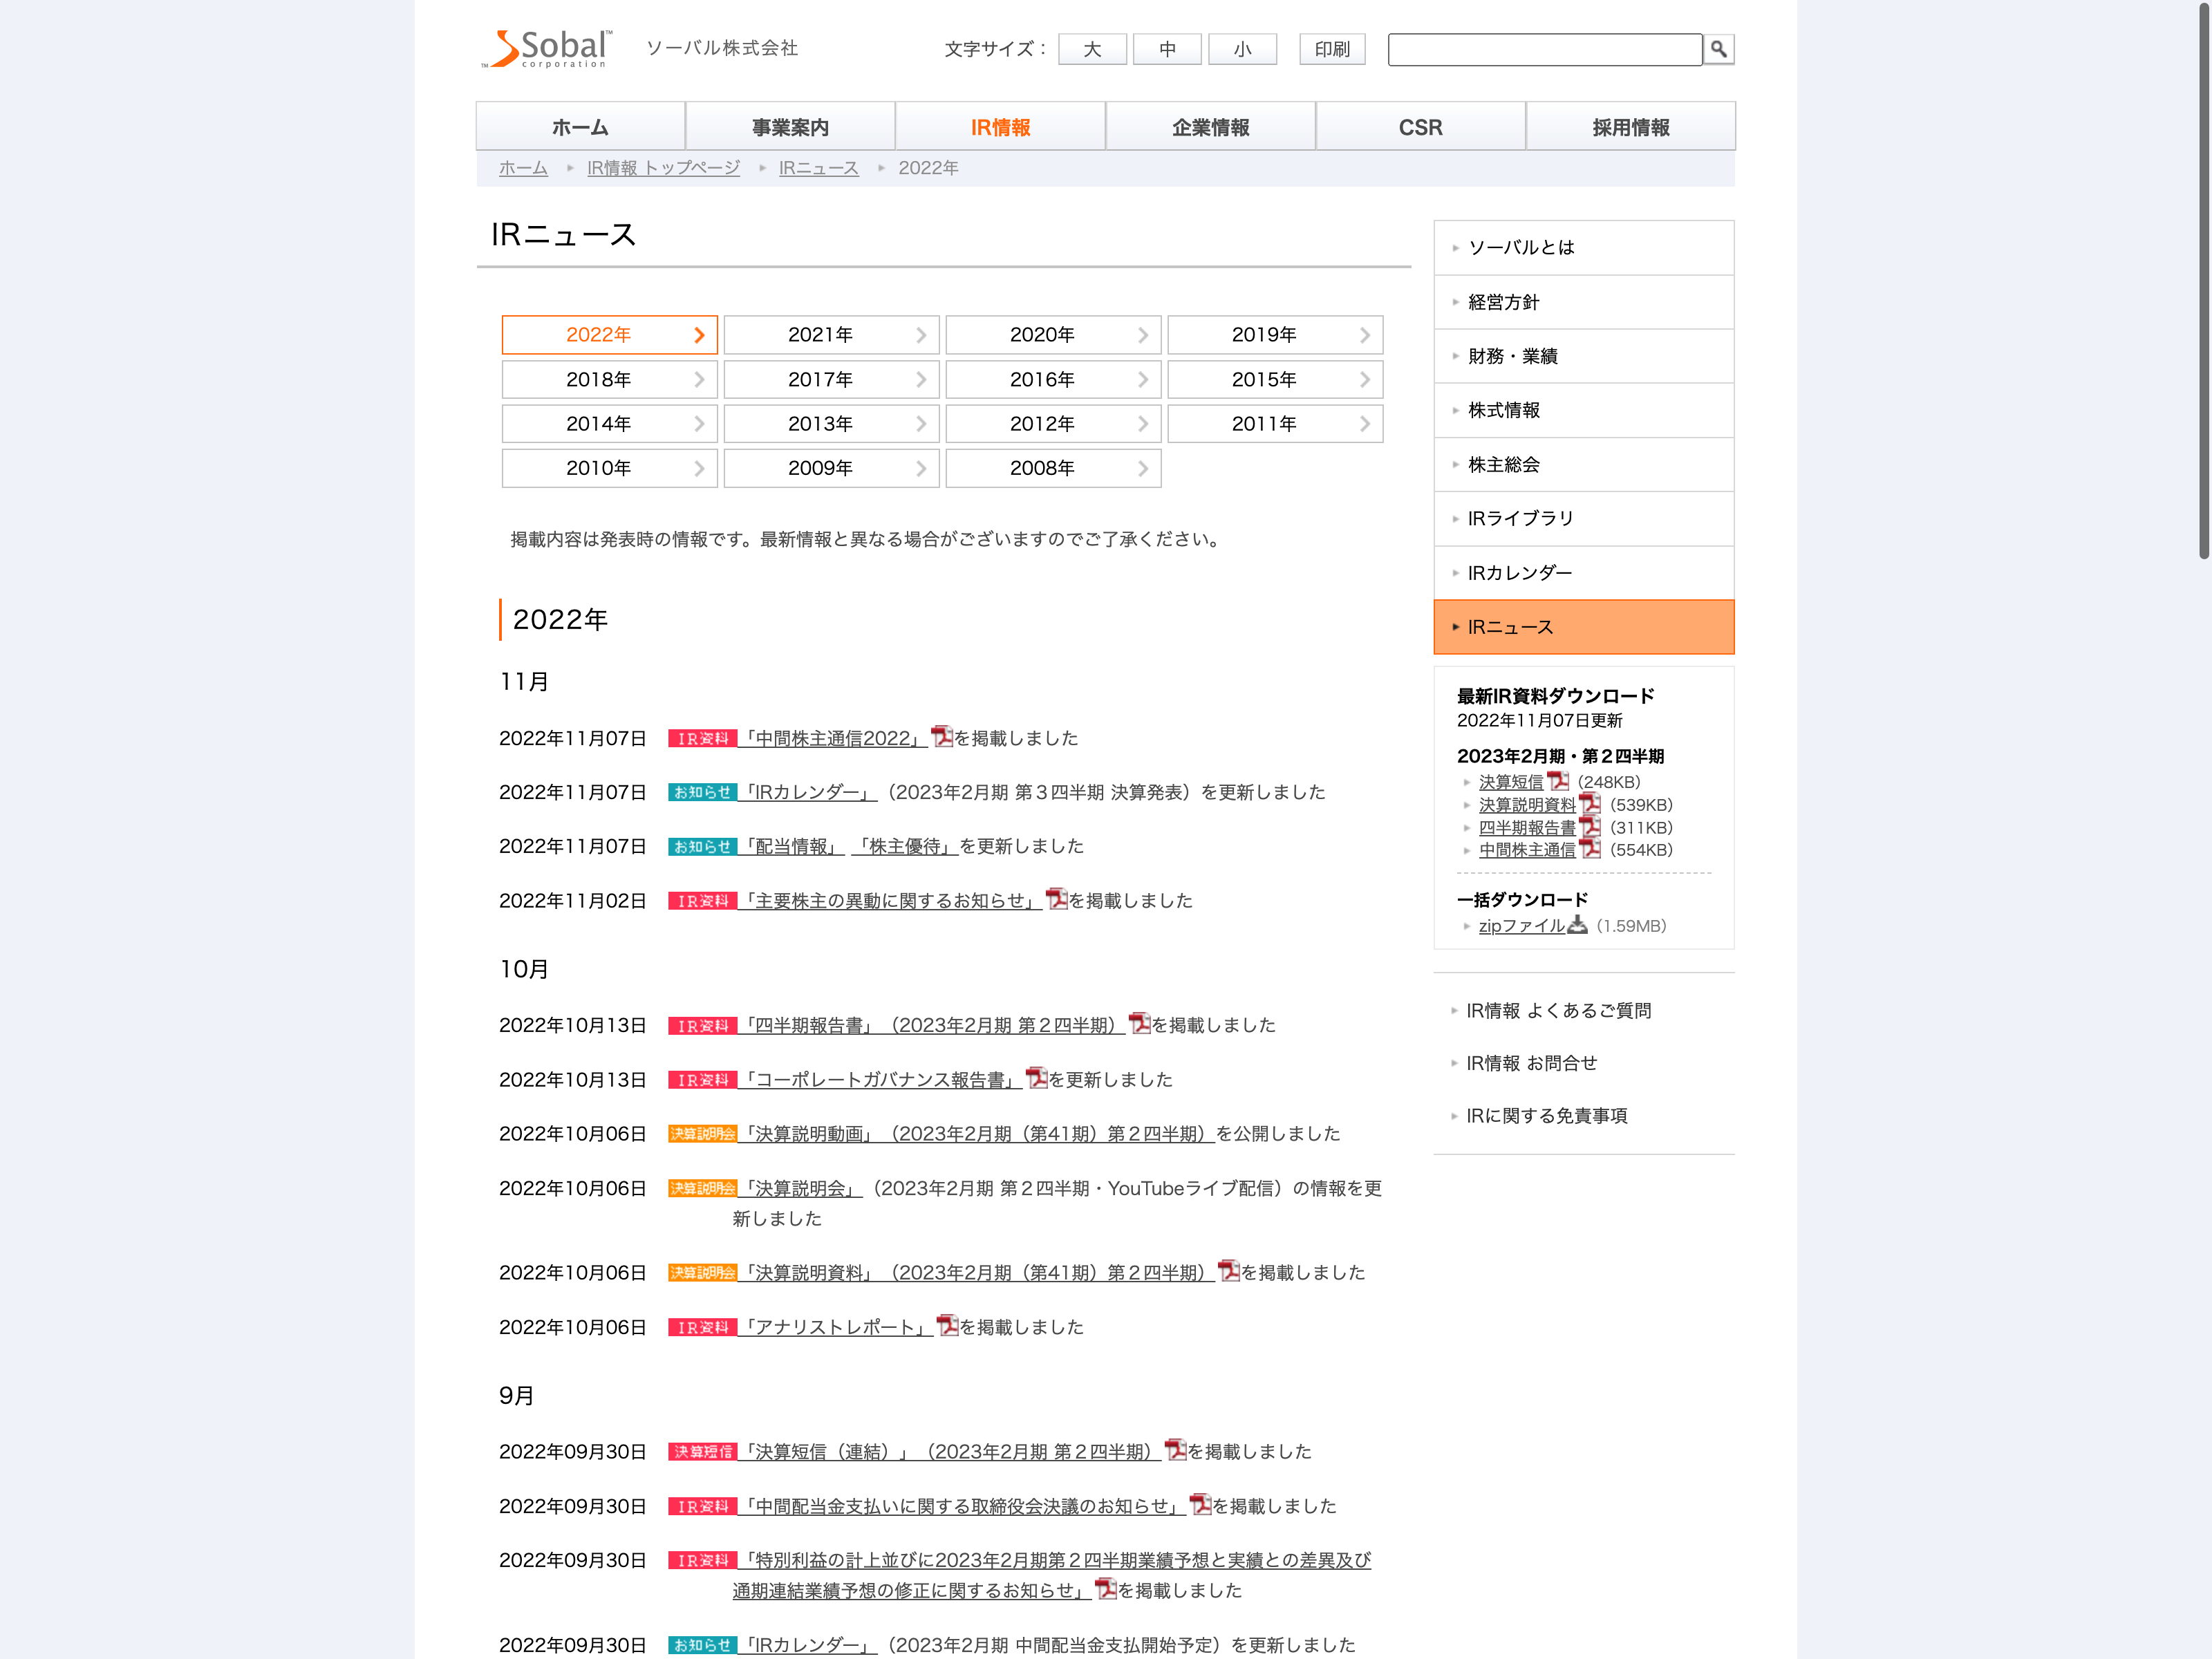Expand 財務・業績 sidebar item
Viewport: 2212px width, 1659px height.
pos(1512,356)
